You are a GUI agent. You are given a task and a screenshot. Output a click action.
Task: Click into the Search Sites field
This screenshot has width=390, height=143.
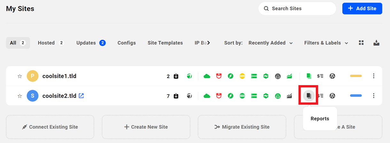(297, 9)
